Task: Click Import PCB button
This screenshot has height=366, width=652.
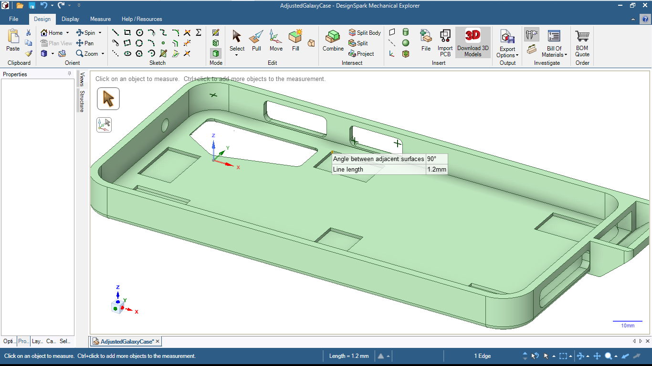Action: pos(445,43)
